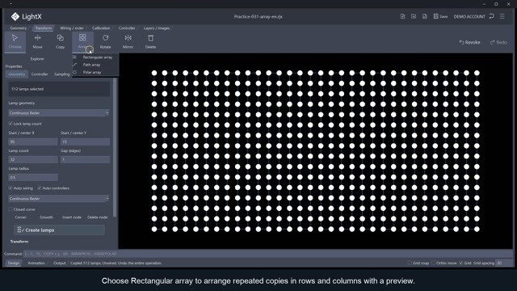This screenshot has height=291, width=517.
Task: Toggle the Auto wiring checkbox
Action: (11, 188)
